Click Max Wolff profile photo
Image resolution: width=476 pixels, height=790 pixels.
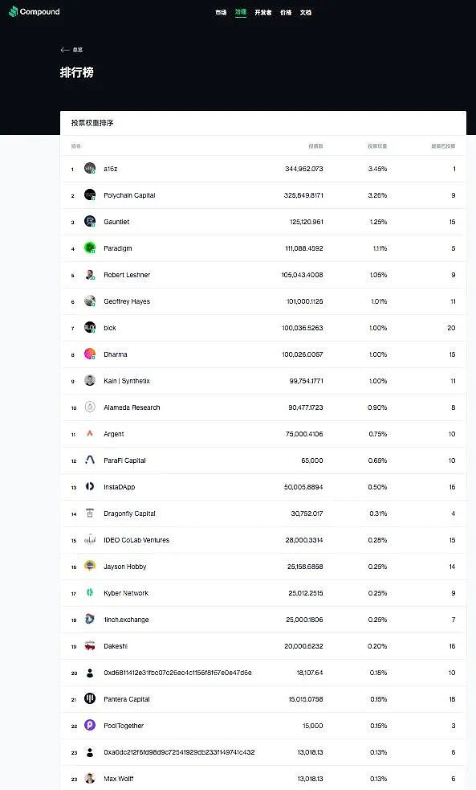click(x=90, y=779)
